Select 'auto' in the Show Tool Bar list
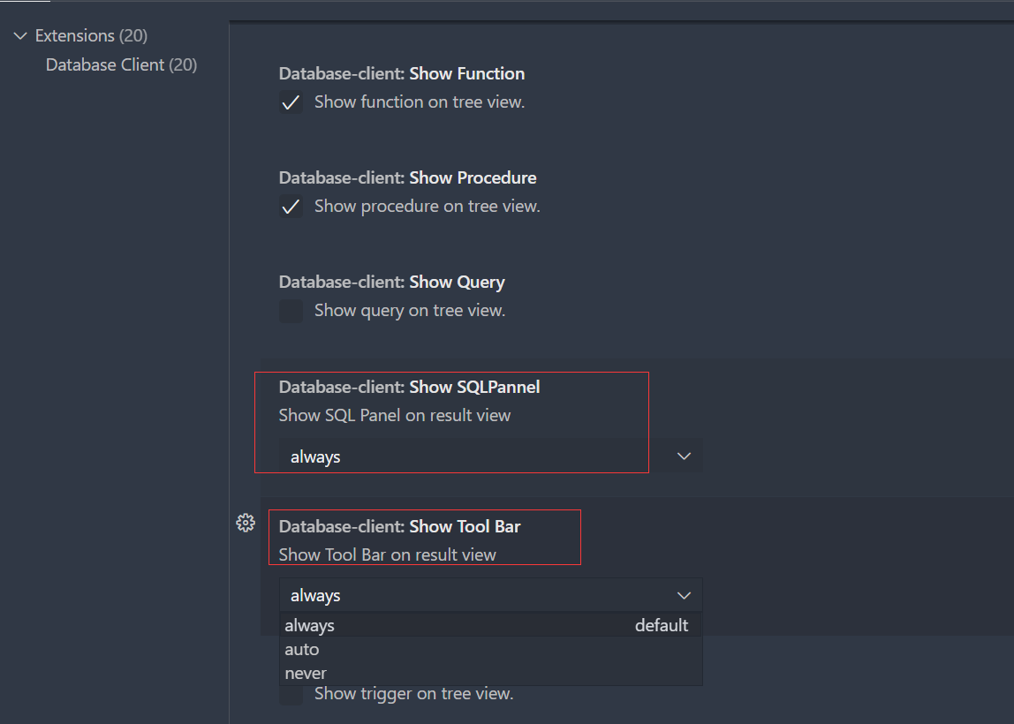Viewport: 1014px width, 724px height. (302, 649)
